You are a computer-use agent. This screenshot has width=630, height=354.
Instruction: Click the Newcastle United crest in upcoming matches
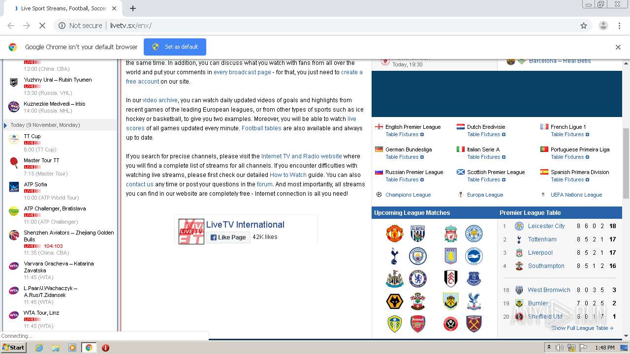[394, 279]
